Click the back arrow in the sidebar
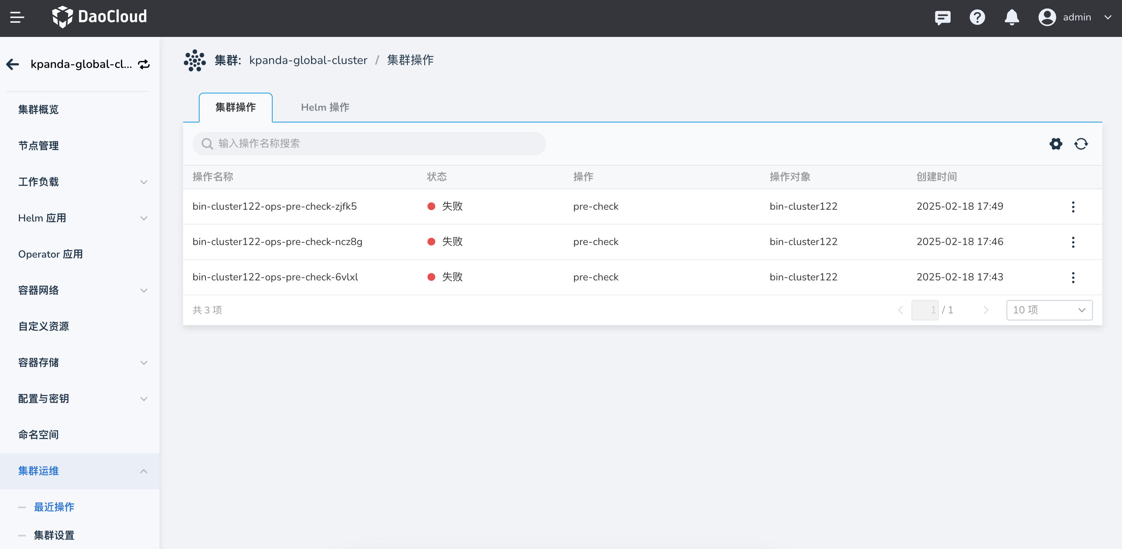The width and height of the screenshot is (1122, 549). [13, 64]
